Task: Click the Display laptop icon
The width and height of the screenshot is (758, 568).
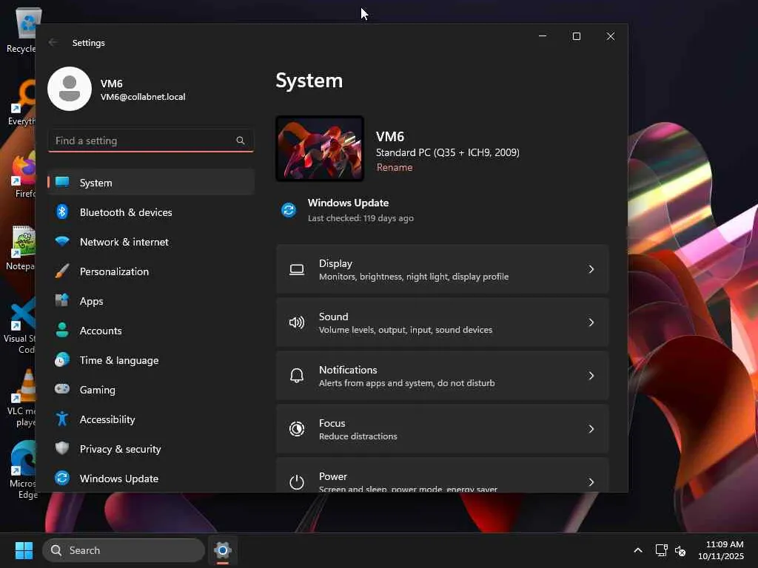Action: coord(297,269)
